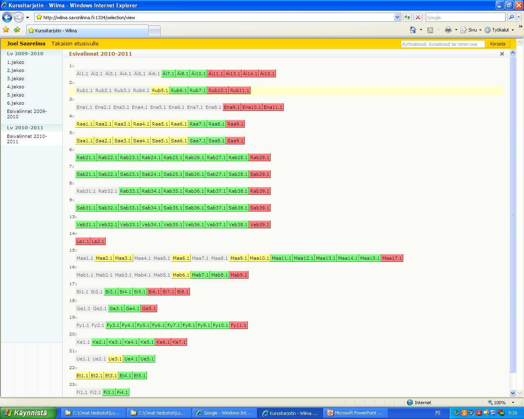This screenshot has width=524, height=419.
Task: Click the Stop loading red X icon
Action: (418, 17)
